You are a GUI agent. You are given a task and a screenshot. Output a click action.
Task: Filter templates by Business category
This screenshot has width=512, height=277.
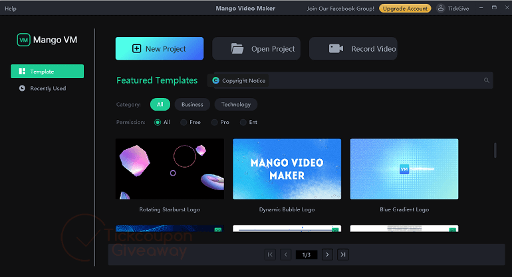193,104
